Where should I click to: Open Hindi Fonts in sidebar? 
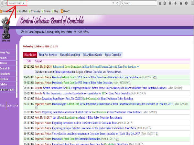click(x=5, y=74)
